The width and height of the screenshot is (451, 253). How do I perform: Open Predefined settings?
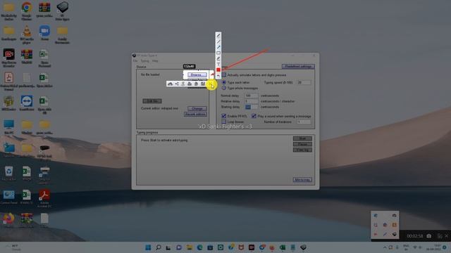coord(298,66)
